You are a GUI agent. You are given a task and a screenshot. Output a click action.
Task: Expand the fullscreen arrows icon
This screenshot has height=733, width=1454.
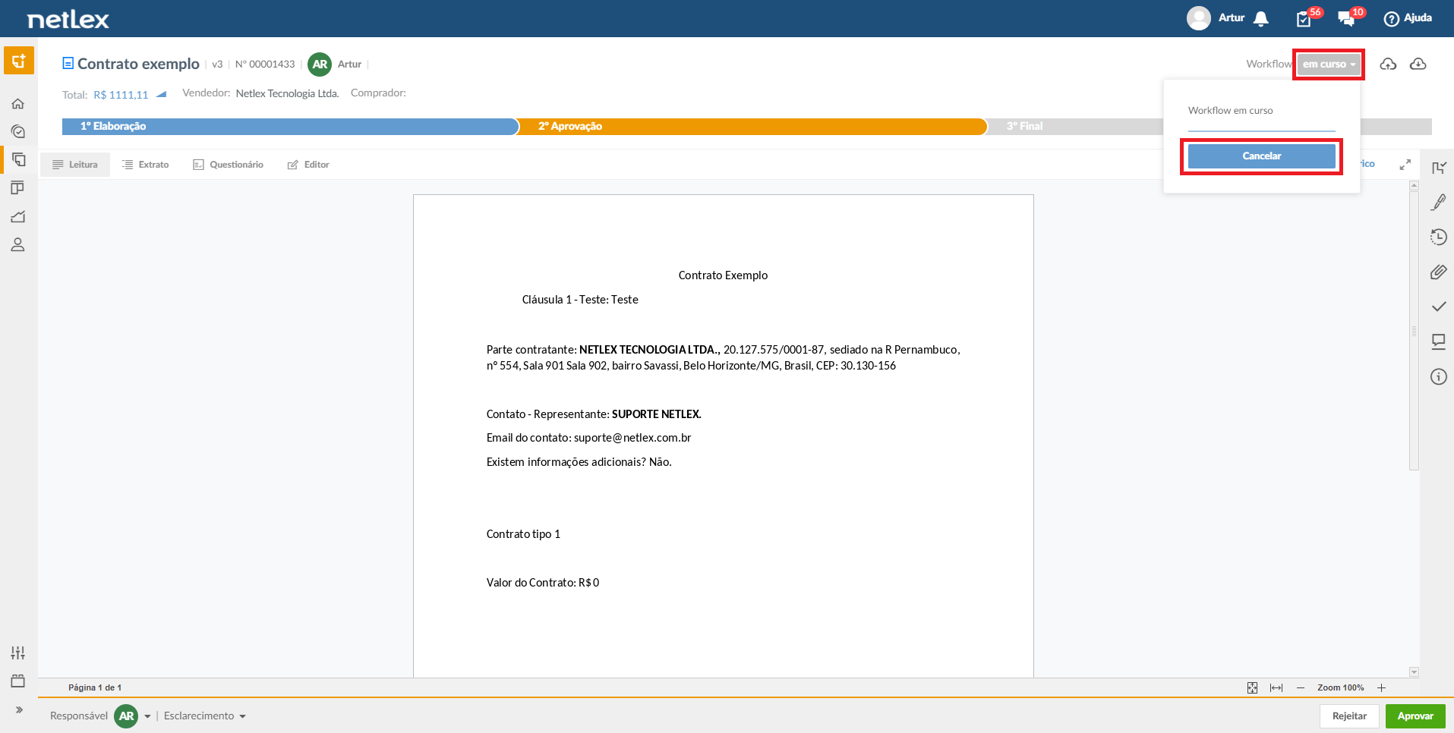click(x=1405, y=165)
